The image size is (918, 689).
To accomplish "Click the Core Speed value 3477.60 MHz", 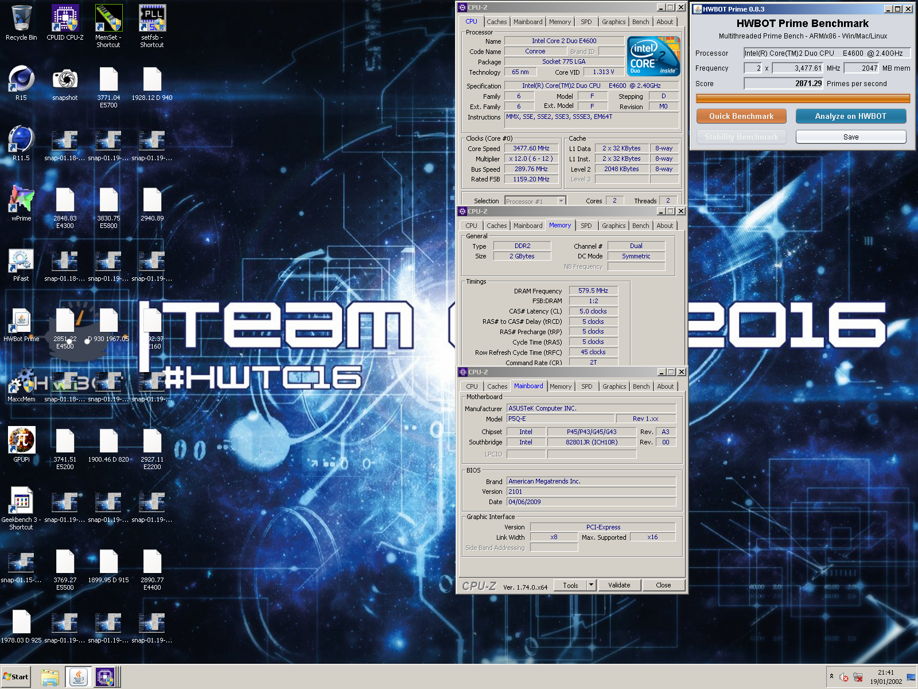I will (531, 148).
